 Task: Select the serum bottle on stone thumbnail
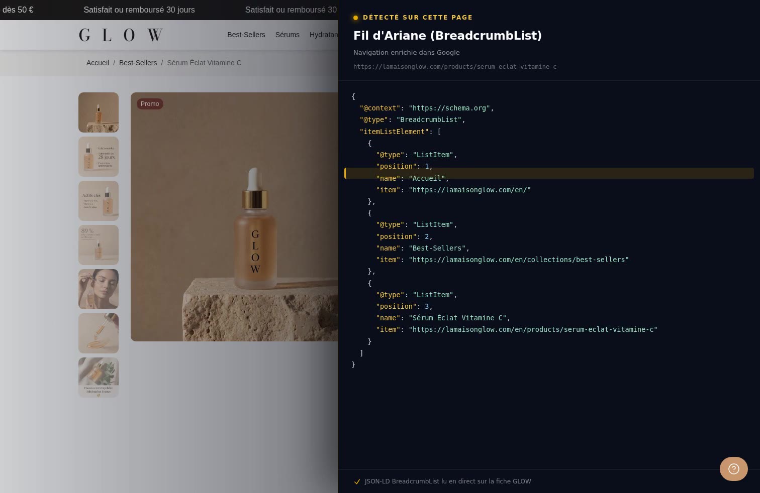[99, 112]
